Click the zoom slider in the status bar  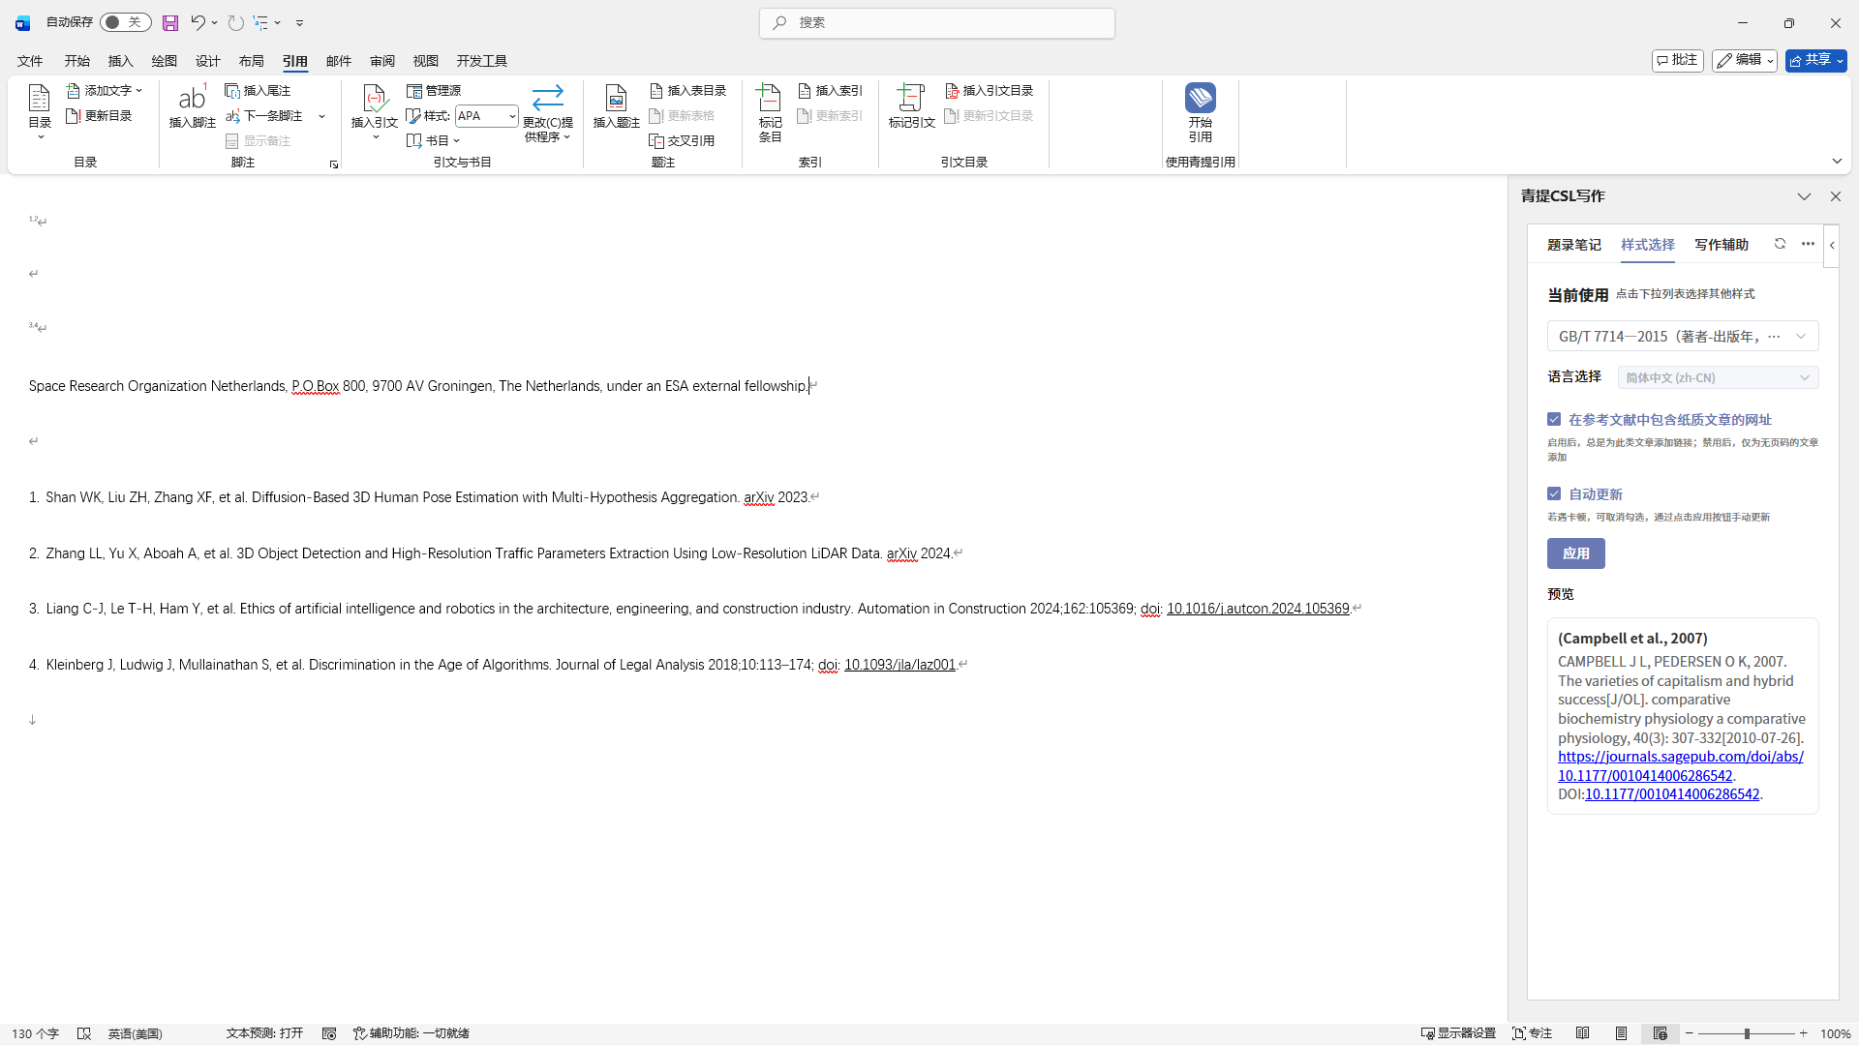[1747, 1033]
